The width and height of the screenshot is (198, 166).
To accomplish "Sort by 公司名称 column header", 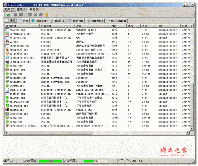I will [x=57, y=26].
